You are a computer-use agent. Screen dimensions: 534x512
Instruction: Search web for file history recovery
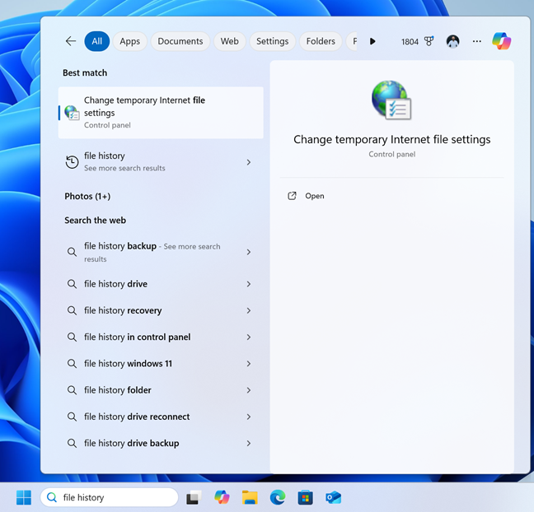pos(161,310)
